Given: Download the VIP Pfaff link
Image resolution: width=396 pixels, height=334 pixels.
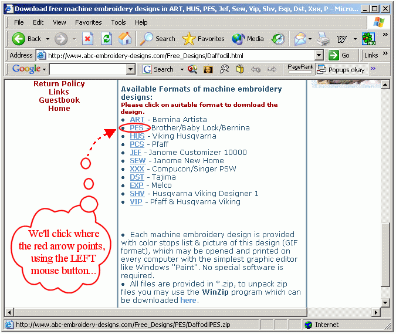Looking at the screenshot, I should click(136, 202).
